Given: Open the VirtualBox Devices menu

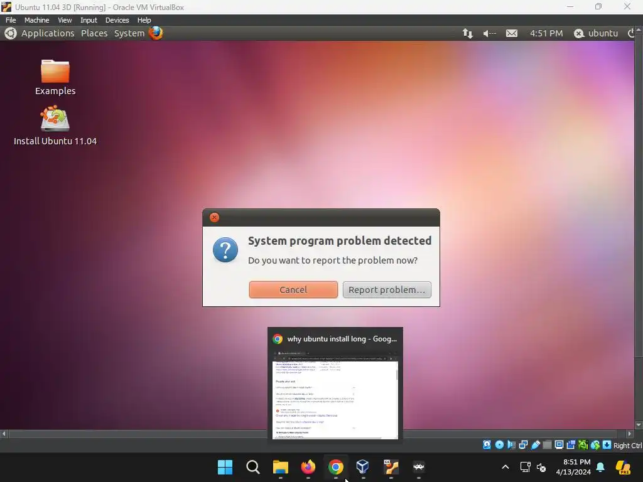Looking at the screenshot, I should pos(117,20).
